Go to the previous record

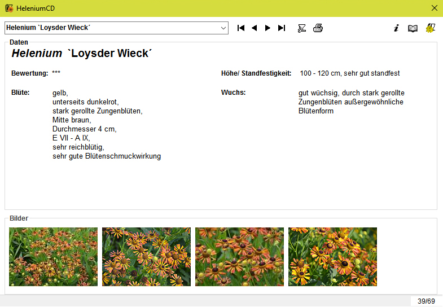point(255,28)
